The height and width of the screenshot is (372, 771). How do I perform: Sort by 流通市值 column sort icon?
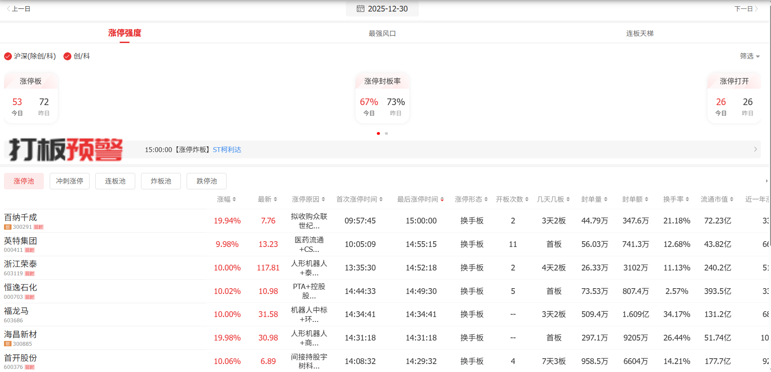pyautogui.click(x=732, y=200)
